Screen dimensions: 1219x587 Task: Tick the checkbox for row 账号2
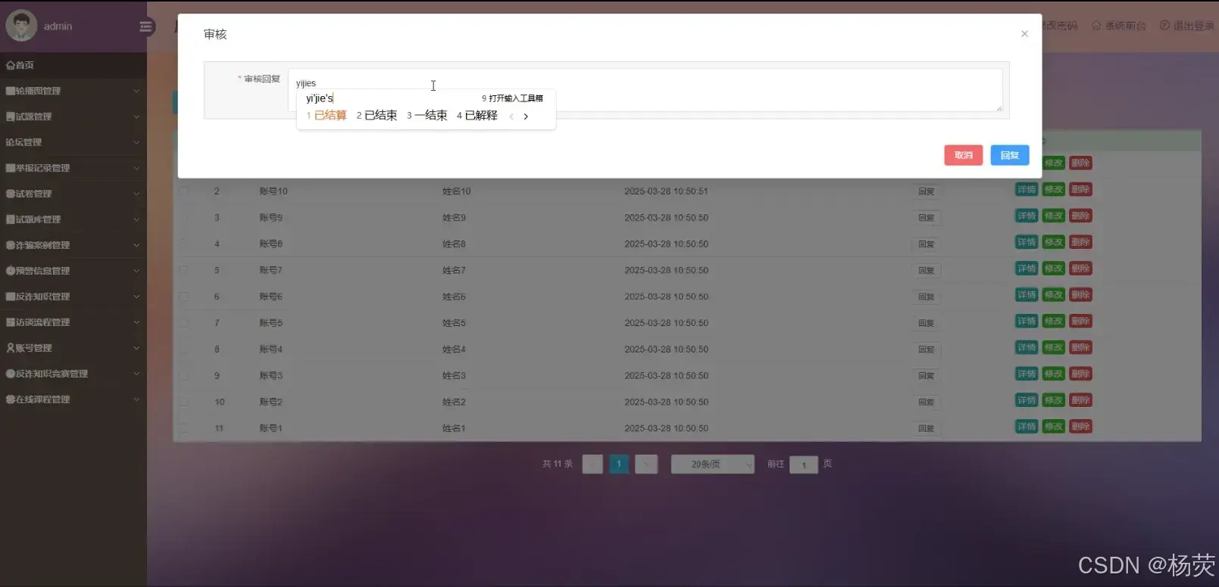tap(183, 402)
